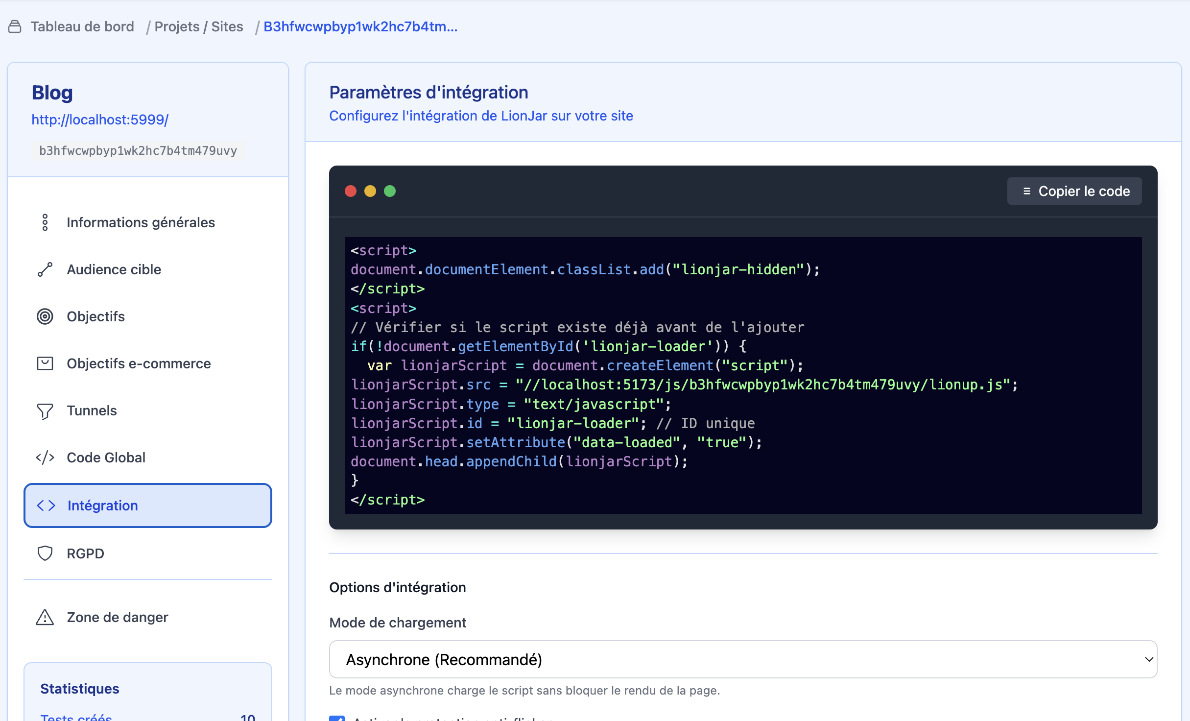This screenshot has width=1190, height=721.
Task: Click the Mode de chargement label
Action: point(398,623)
